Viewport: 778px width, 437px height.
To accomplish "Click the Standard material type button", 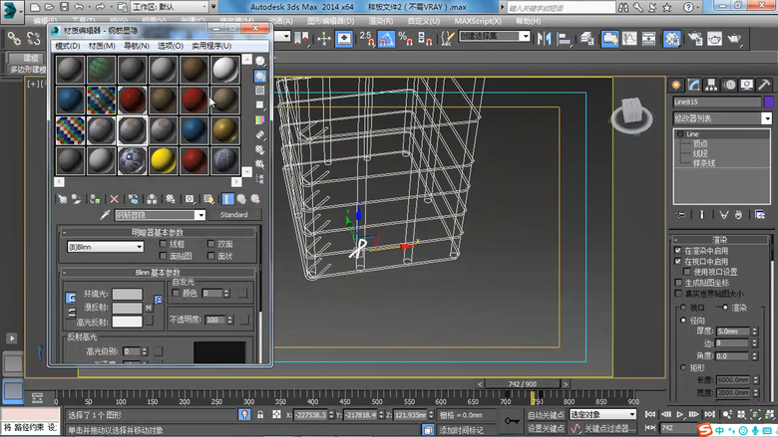I will [x=233, y=215].
